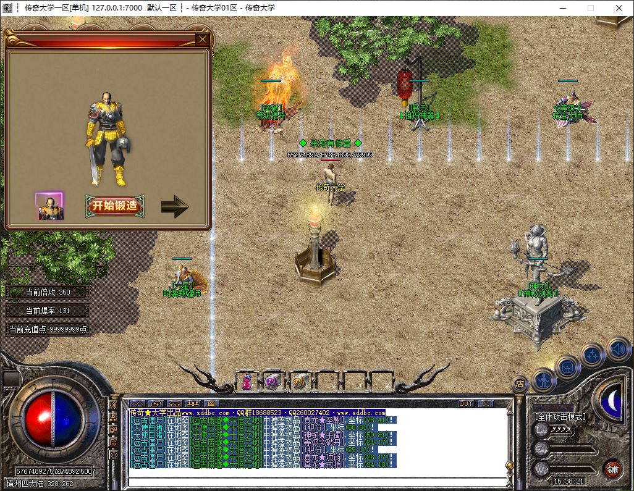Click the application icon in the title bar

pos(7,7)
